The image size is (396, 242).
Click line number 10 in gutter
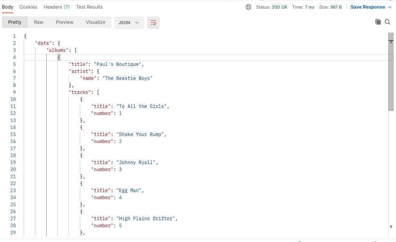pyautogui.click(x=13, y=99)
